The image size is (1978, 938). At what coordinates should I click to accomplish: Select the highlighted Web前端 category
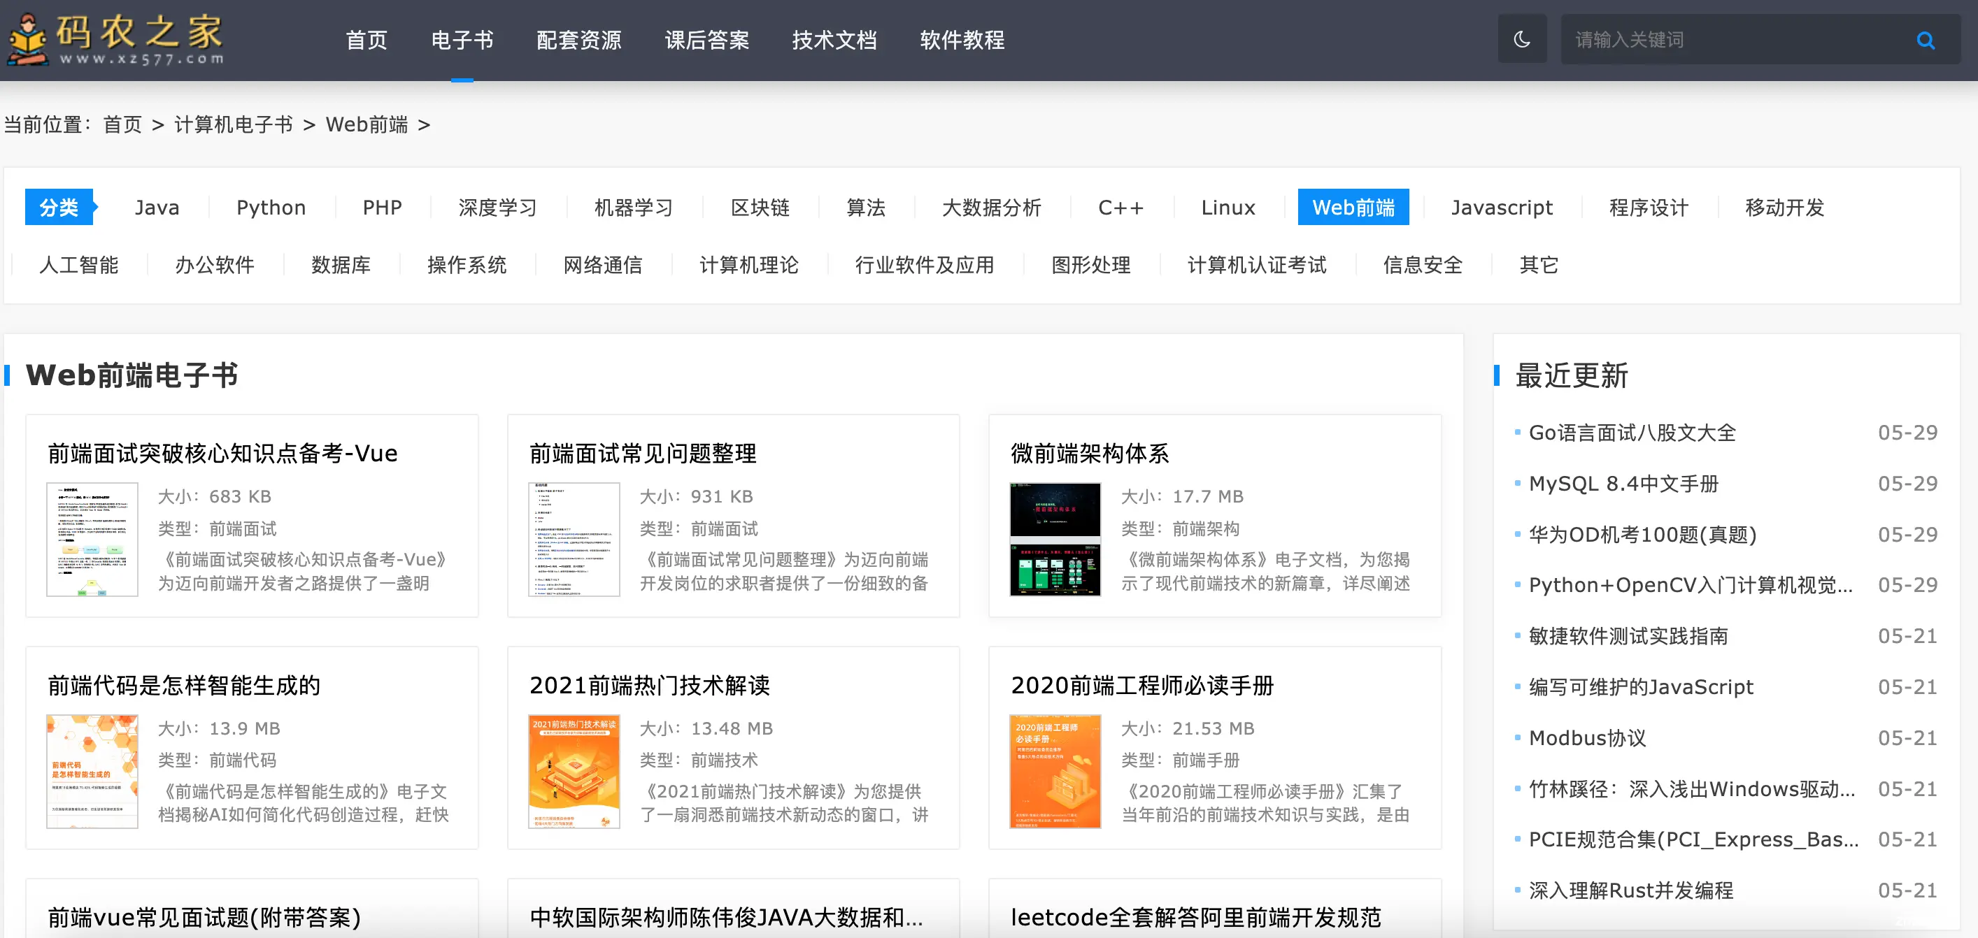click(1353, 208)
